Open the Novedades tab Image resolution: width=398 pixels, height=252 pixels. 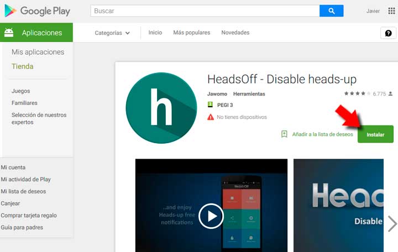(x=235, y=33)
